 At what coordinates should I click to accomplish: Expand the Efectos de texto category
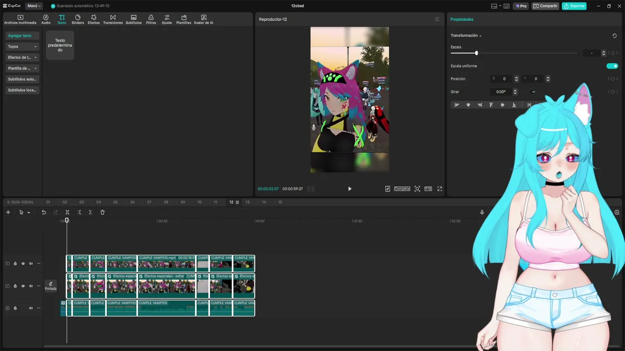click(22, 58)
